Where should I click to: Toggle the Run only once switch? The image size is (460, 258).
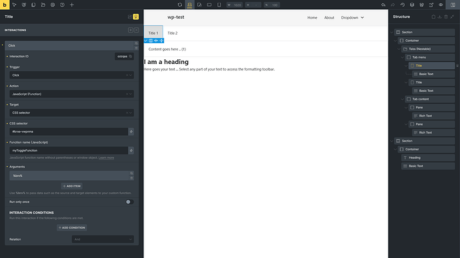[129, 202]
